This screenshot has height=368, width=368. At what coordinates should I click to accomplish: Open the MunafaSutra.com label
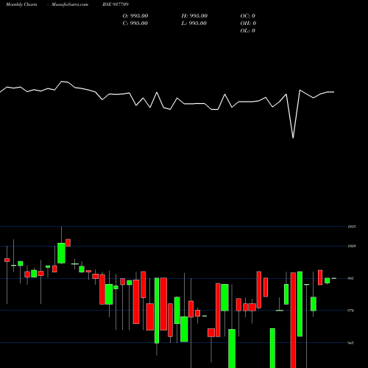70,4
